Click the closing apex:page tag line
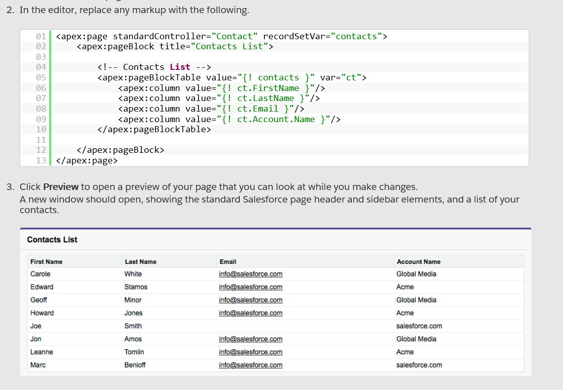The height and width of the screenshot is (390, 563). 87,160
